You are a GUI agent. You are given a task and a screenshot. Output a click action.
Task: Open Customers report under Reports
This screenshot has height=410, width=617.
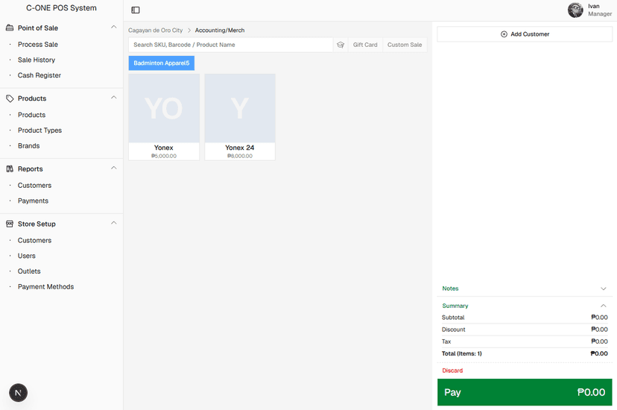(x=34, y=186)
